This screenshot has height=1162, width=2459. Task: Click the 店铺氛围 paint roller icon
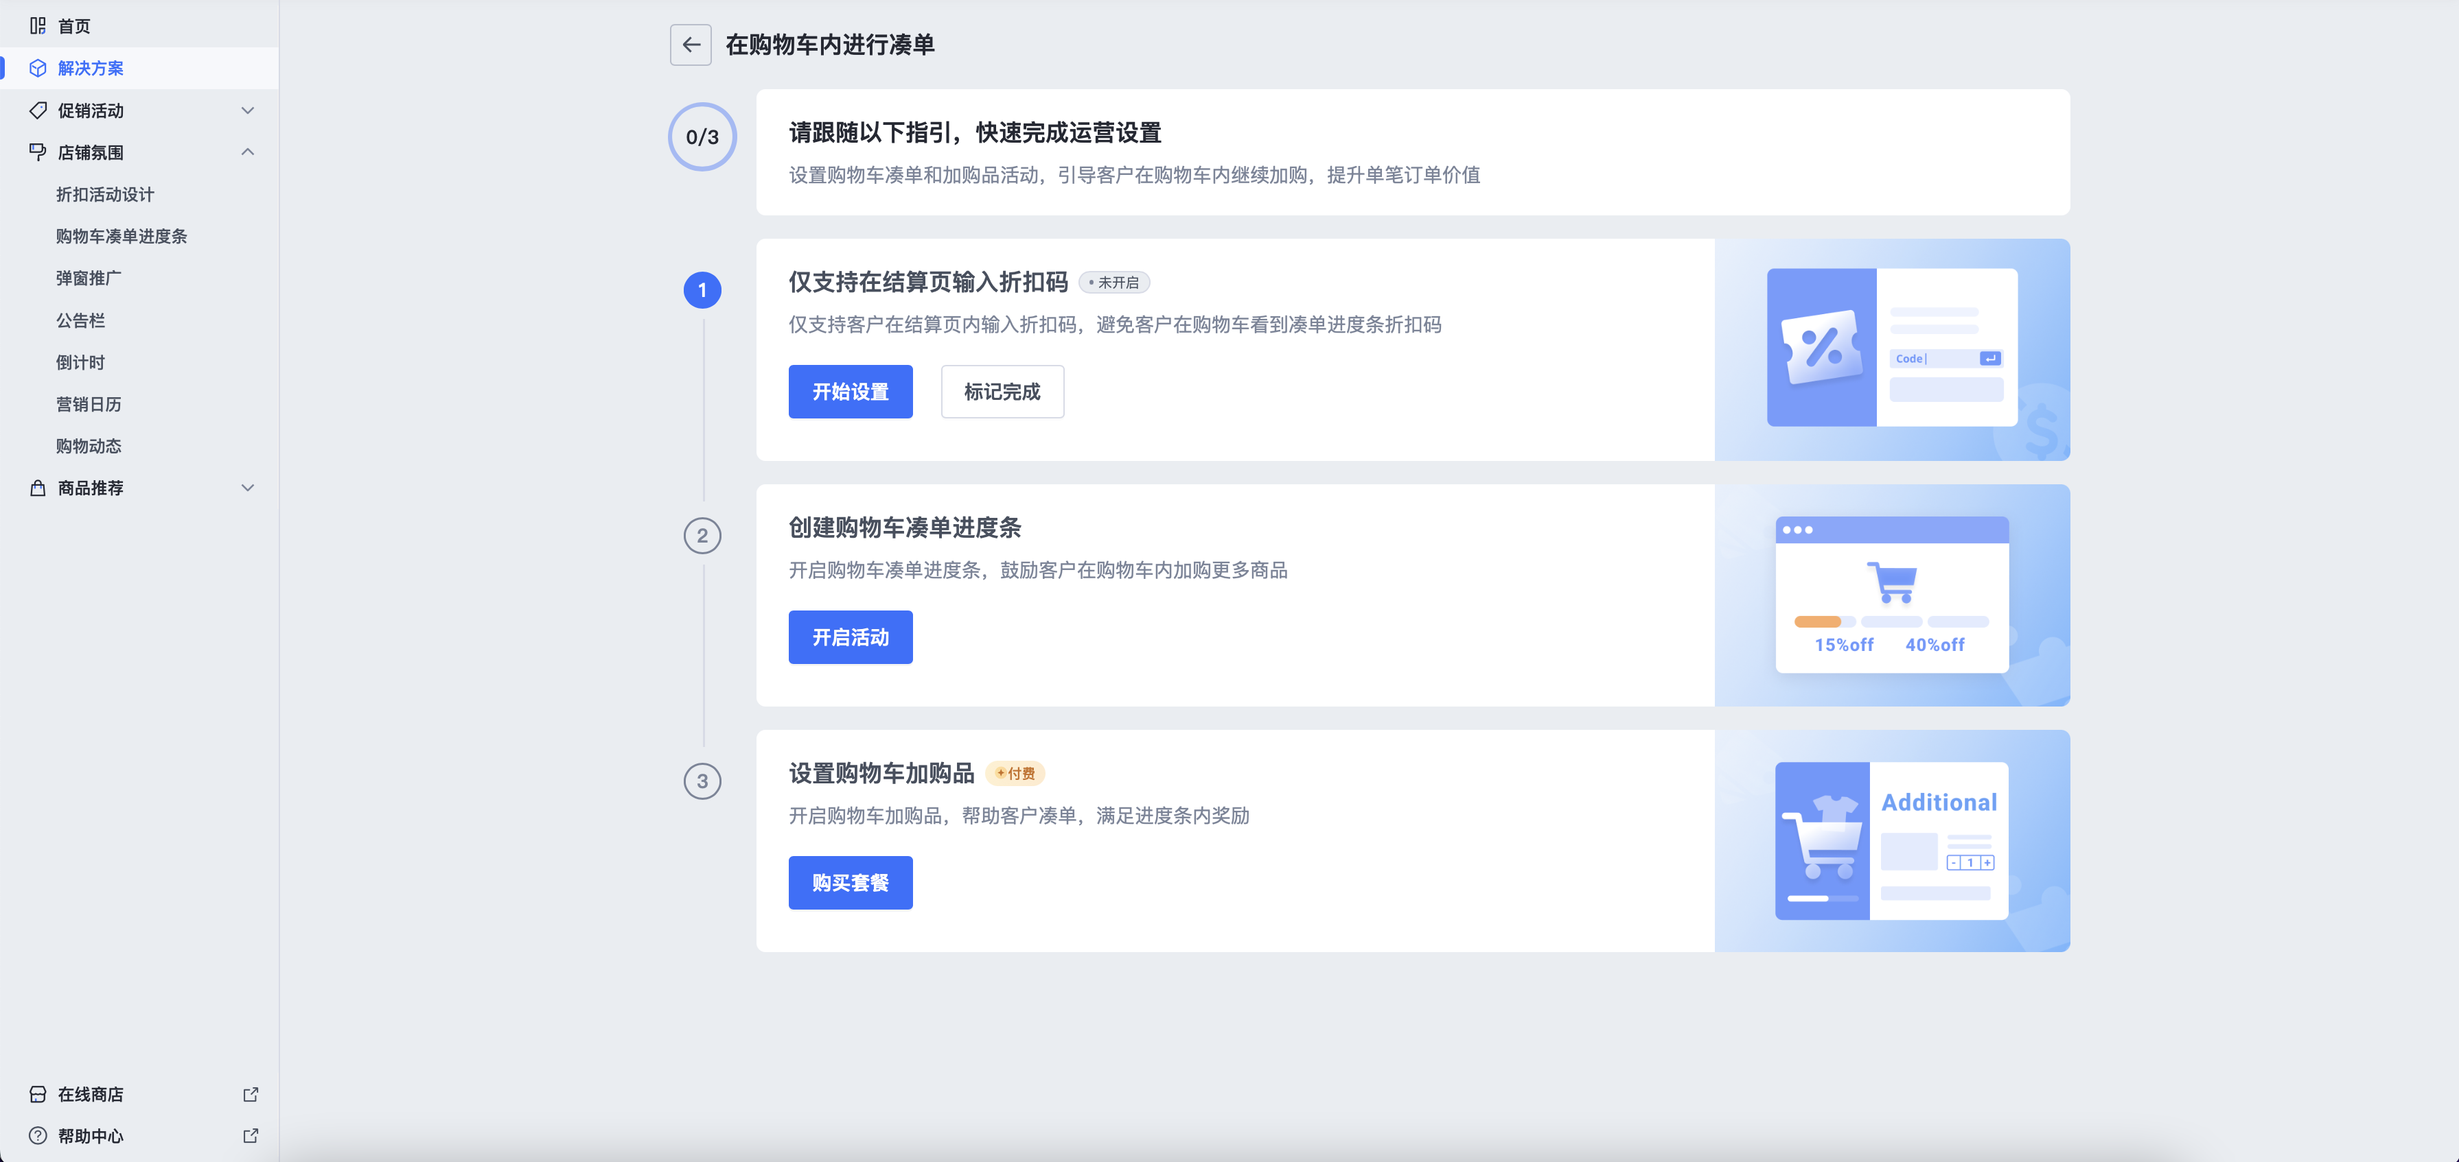pos(37,152)
